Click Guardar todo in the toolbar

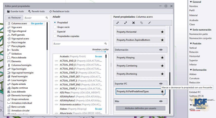point(15,11)
